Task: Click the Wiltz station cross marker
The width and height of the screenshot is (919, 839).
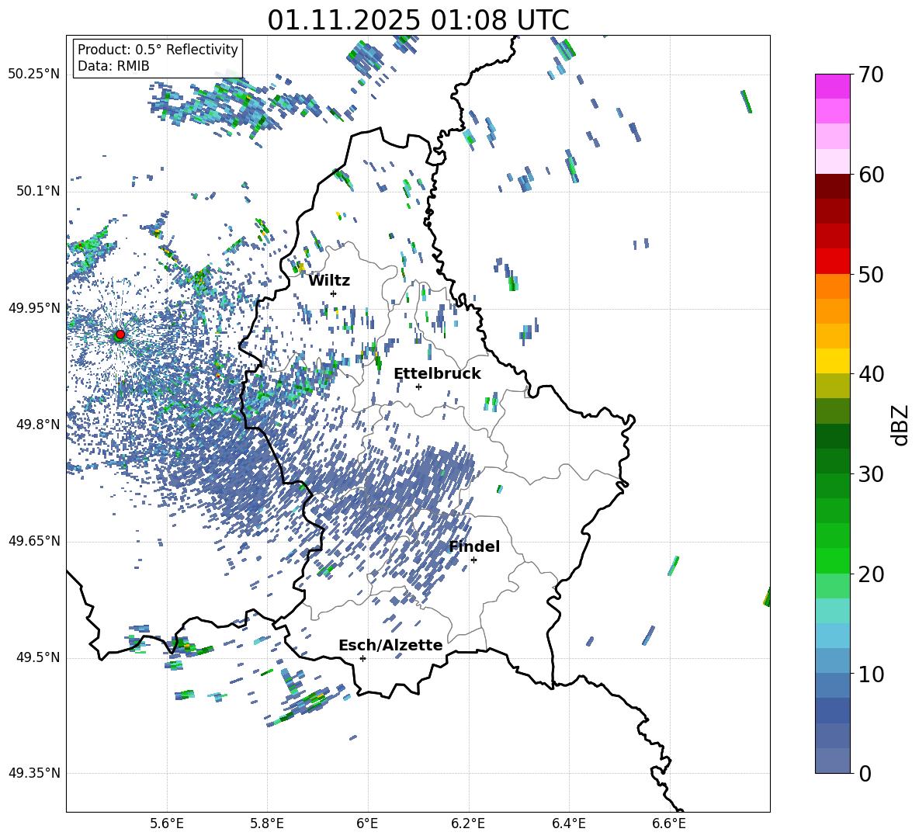Action: click(334, 293)
